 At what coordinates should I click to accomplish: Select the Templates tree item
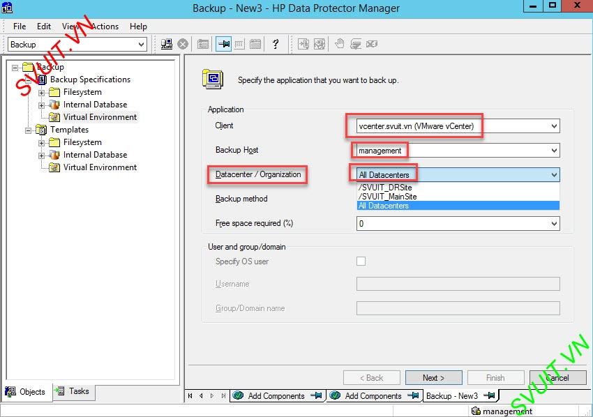[x=69, y=130]
